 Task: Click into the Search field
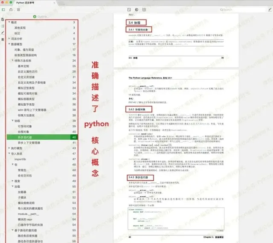click(242, 10)
